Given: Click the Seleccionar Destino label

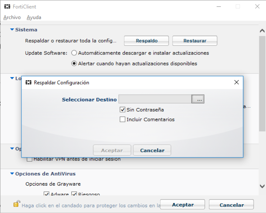Looking at the screenshot, I should pyautogui.click(x=89, y=99).
